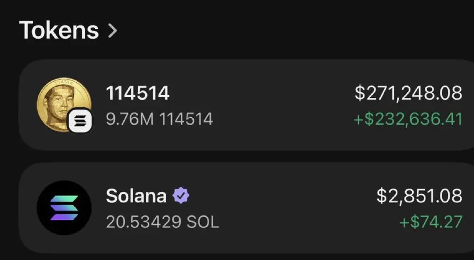The image size is (474, 260).
Task: Click the green +$74.27 gain
Action: point(430,221)
